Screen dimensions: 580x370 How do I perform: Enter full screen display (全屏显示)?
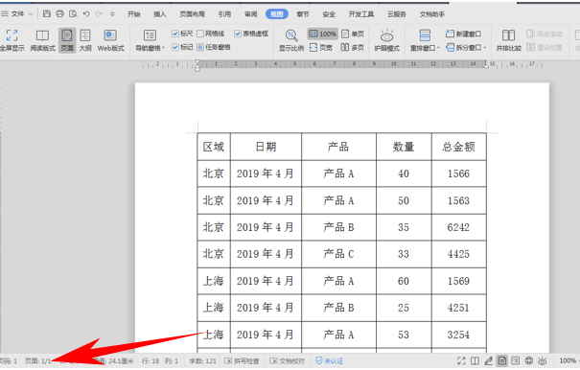pyautogui.click(x=12, y=40)
